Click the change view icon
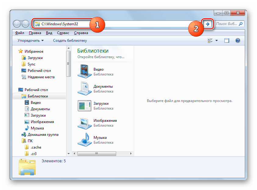Image resolution: width=257 pixels, height=190 pixels. coord(210,40)
